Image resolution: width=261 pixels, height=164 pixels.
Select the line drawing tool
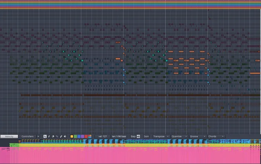(57, 137)
